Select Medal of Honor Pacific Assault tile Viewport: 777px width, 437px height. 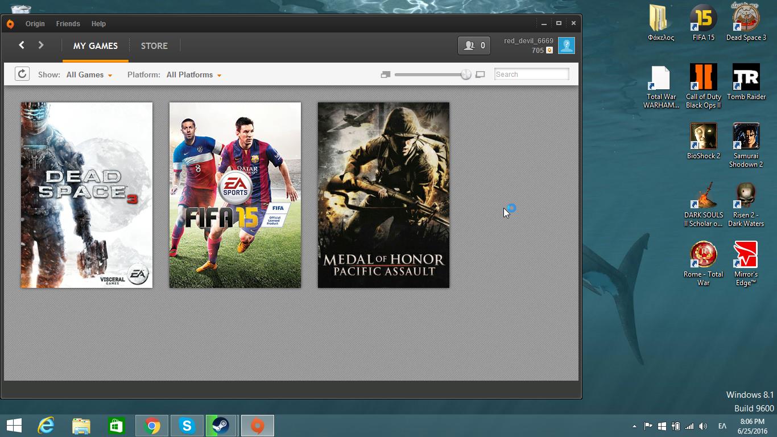click(383, 195)
